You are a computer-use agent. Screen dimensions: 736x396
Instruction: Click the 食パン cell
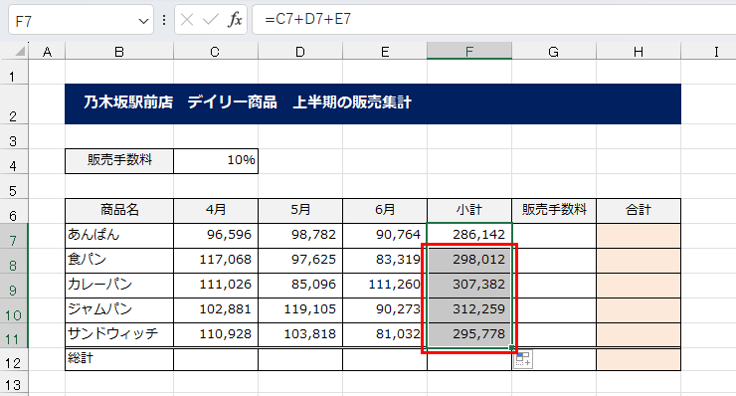(x=119, y=261)
